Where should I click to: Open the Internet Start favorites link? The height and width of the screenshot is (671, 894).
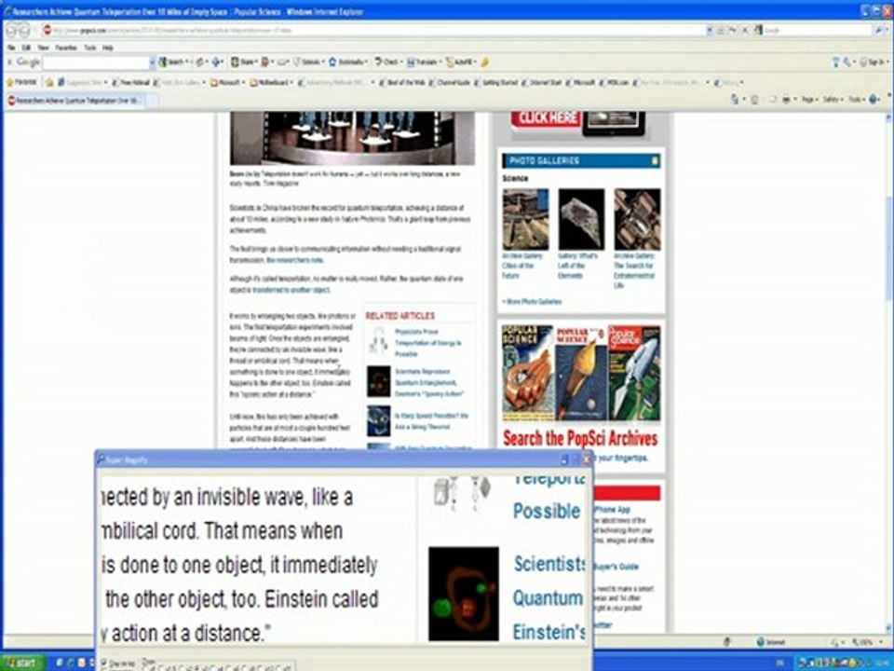[542, 82]
